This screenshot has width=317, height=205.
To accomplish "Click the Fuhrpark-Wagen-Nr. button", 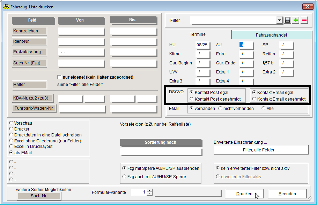I will coord(34,108).
